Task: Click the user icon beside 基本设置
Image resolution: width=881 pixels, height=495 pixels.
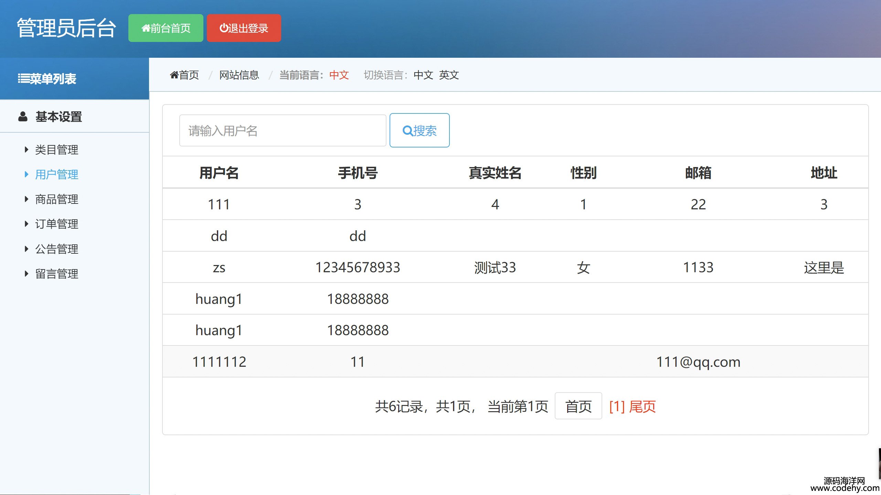Action: tap(23, 117)
